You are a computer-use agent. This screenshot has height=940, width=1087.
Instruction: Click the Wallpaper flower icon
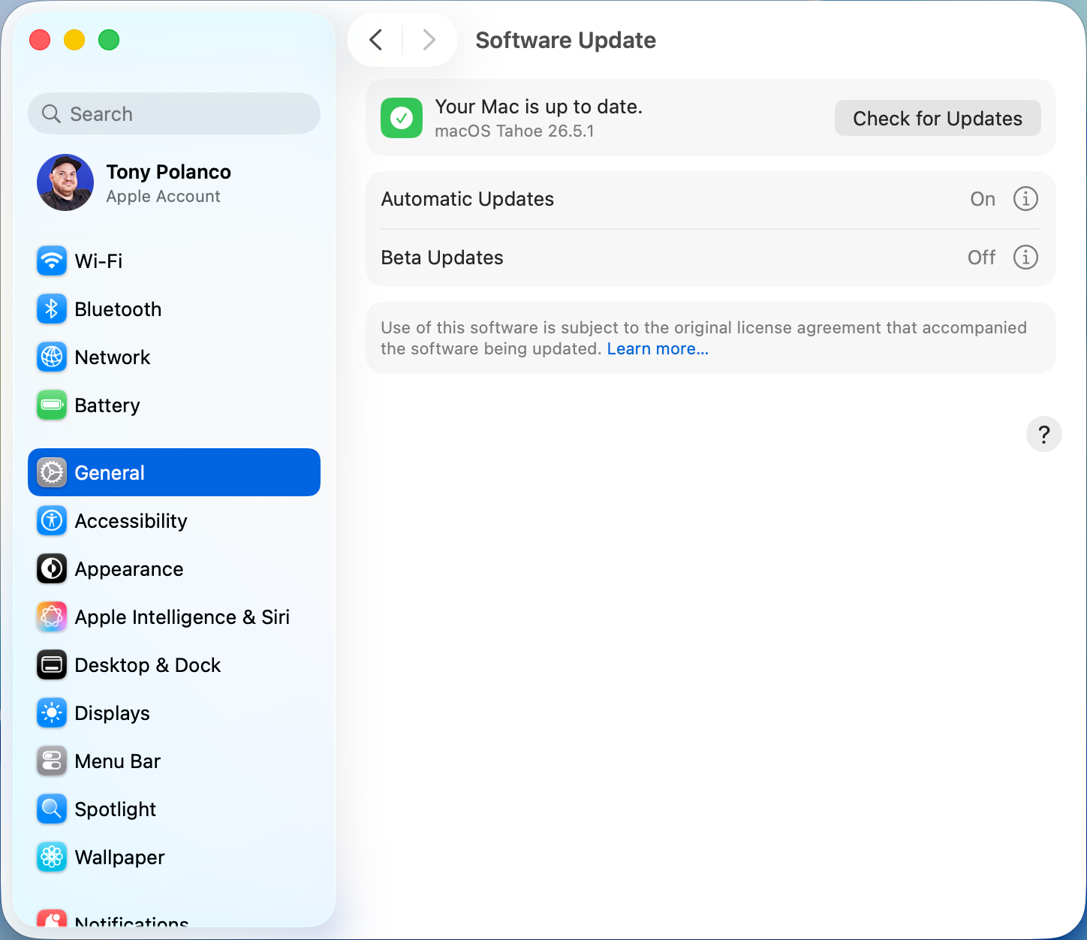52,857
